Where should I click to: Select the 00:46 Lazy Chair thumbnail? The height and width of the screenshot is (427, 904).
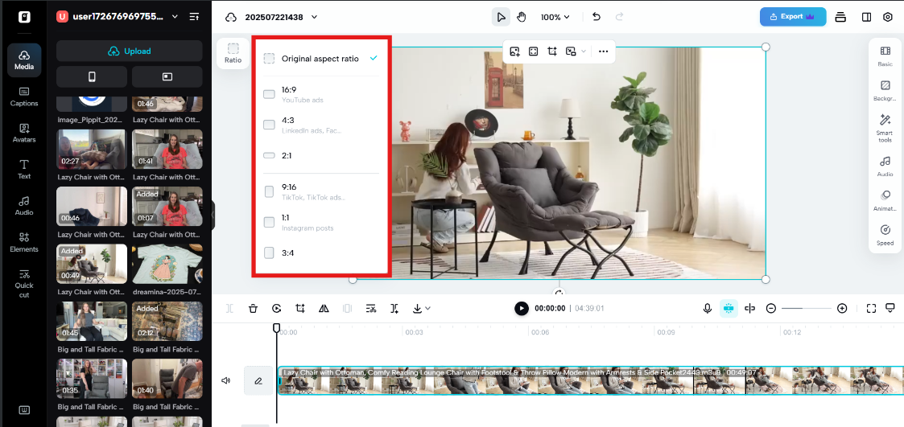click(x=92, y=207)
